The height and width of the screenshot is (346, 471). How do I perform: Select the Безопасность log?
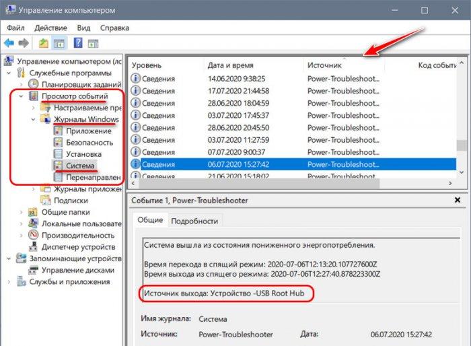(x=89, y=143)
